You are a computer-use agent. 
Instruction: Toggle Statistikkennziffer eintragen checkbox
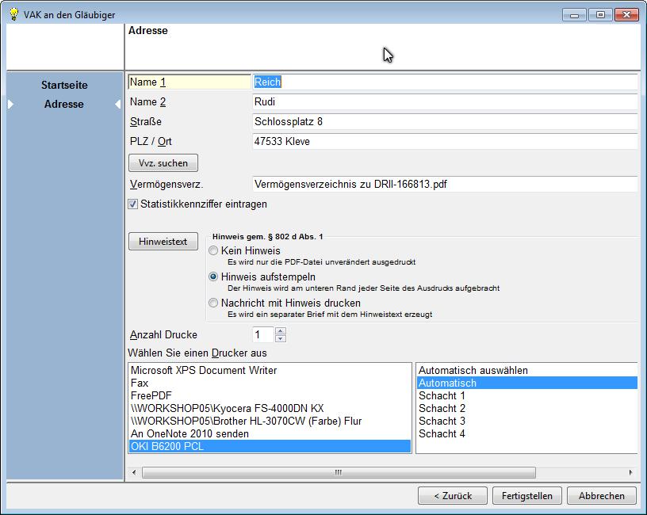click(133, 204)
